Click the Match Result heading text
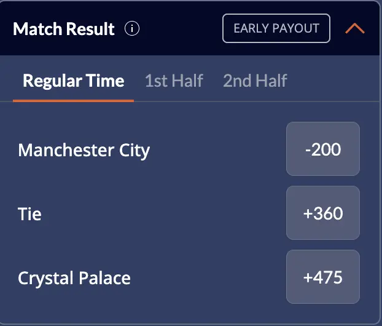382x326 pixels. pos(64,29)
